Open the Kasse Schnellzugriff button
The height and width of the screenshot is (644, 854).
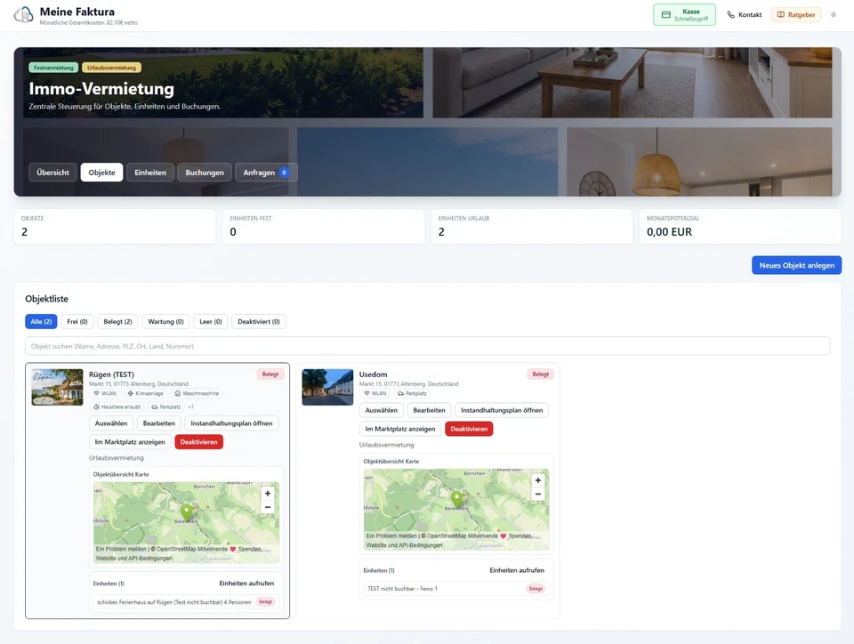pos(684,15)
